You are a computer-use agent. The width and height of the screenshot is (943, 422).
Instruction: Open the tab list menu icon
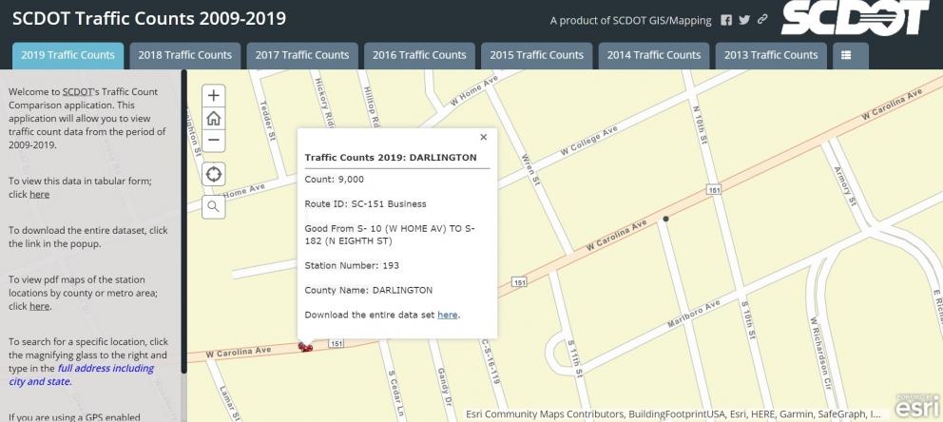tap(846, 55)
